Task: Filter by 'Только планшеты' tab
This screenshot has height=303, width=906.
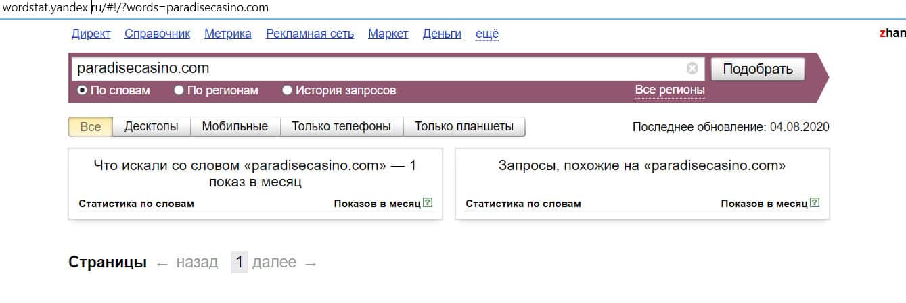Action: tap(463, 126)
